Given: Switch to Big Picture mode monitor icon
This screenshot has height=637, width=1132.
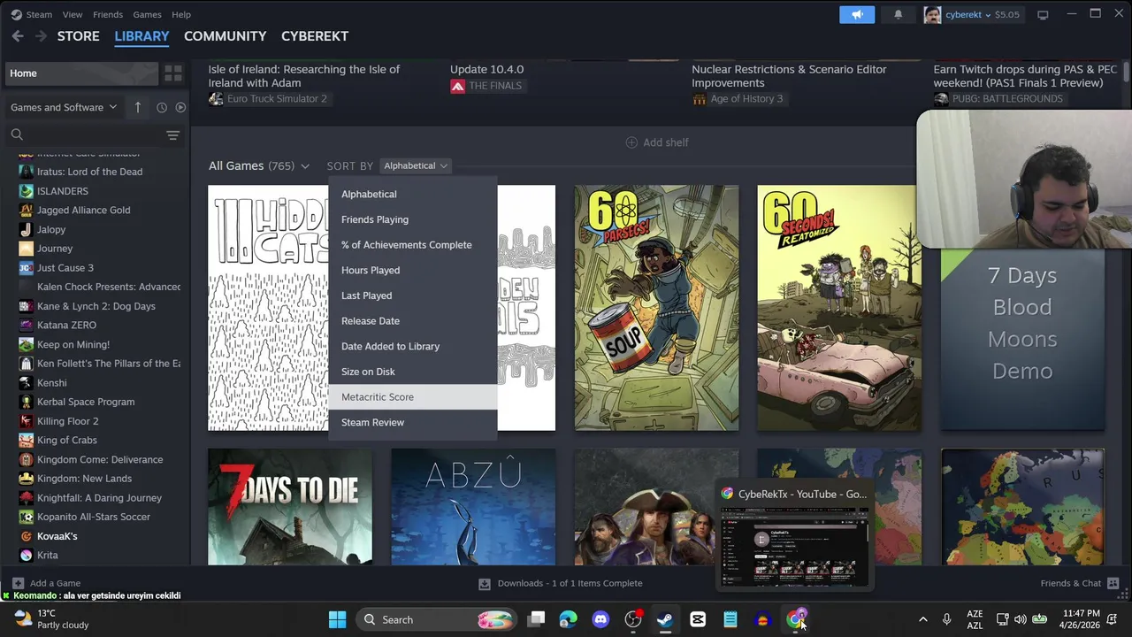Looking at the screenshot, I should [1043, 14].
